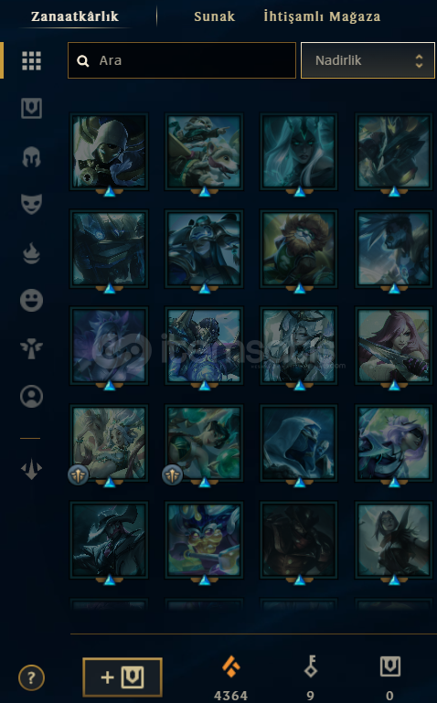Select the all-items grid filter icon
Screen dimensions: 437x703
click(x=31, y=60)
